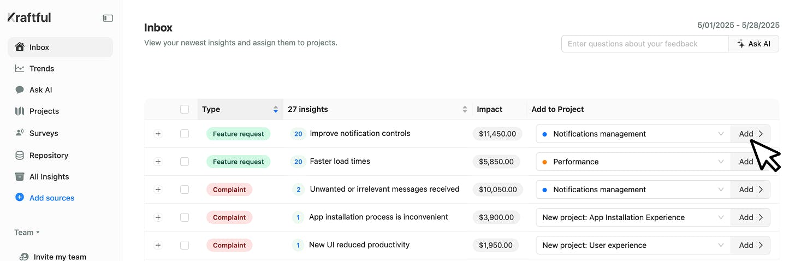
Task: Open the Performance project dropdown
Action: coord(633,162)
